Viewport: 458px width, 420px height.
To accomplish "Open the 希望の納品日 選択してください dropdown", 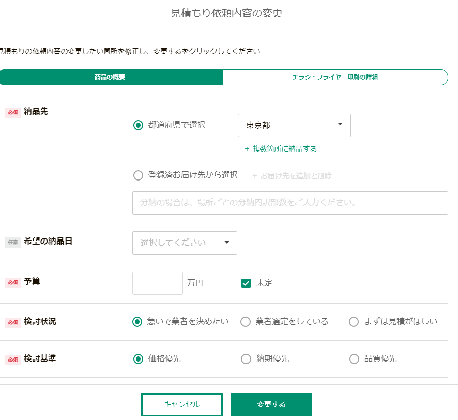I will 185,243.
